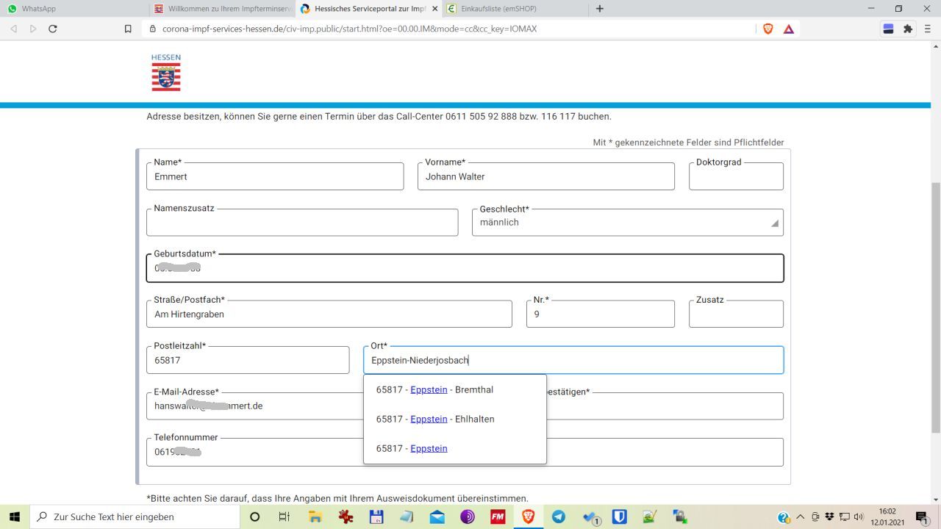Image resolution: width=941 pixels, height=529 pixels.
Task: Open Bitwarden shield icon in taskbar
Action: tap(619, 517)
